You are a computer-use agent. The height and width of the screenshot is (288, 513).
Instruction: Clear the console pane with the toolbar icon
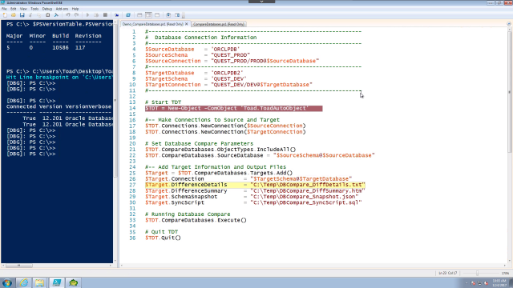[x=56, y=15]
